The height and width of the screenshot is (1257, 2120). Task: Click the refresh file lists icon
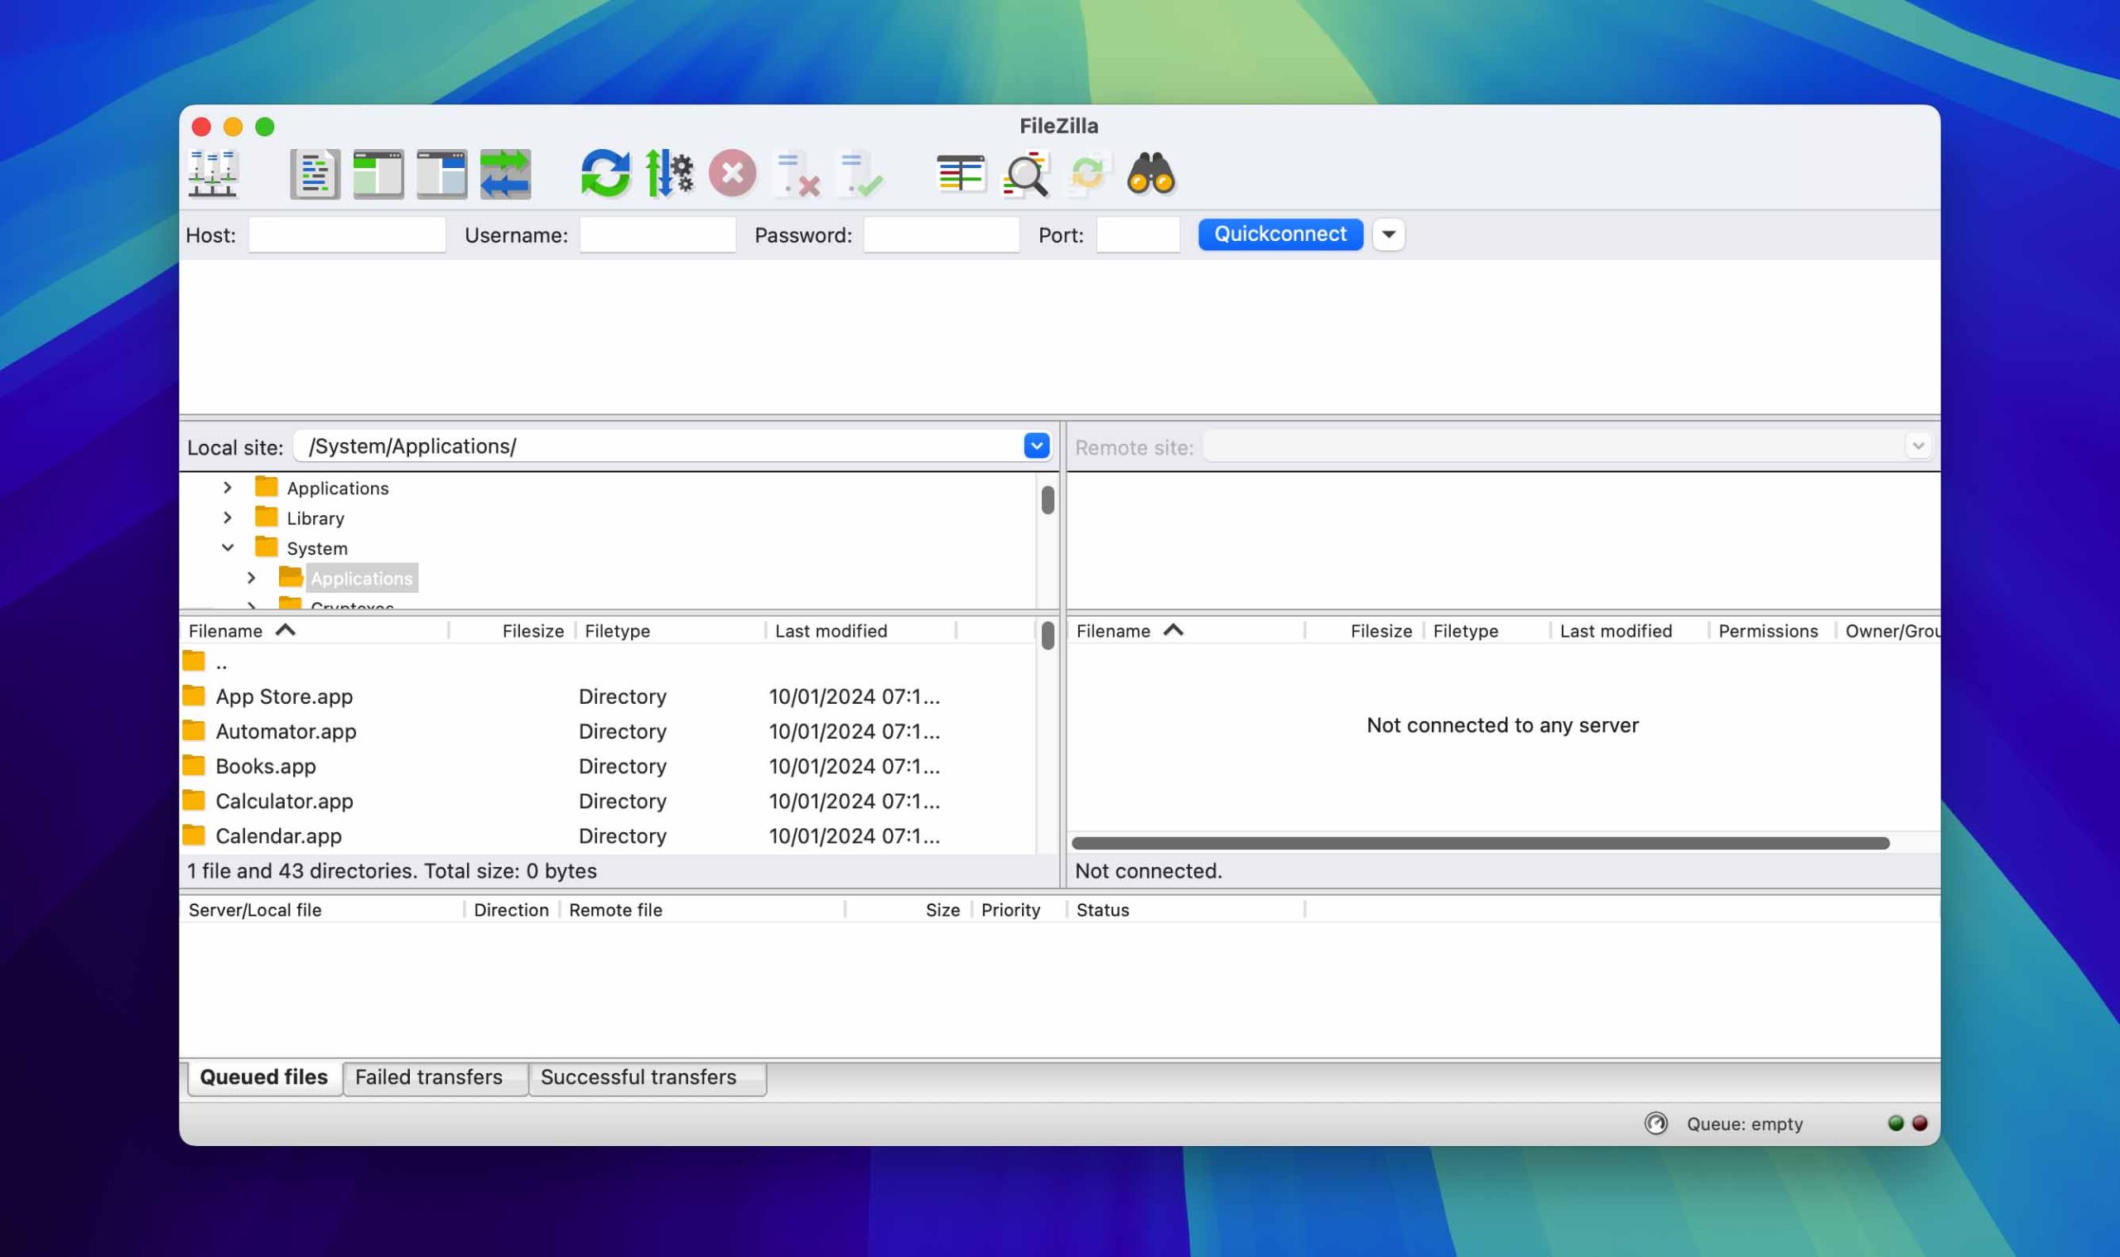(x=605, y=174)
